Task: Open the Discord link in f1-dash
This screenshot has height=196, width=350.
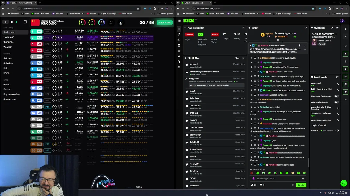Action: [x=7, y=89]
